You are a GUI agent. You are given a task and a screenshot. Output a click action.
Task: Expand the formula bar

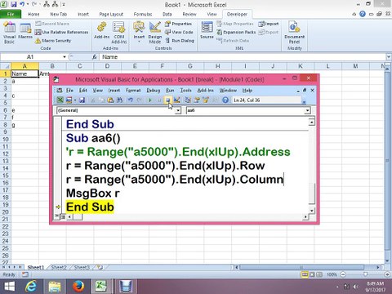point(389,57)
